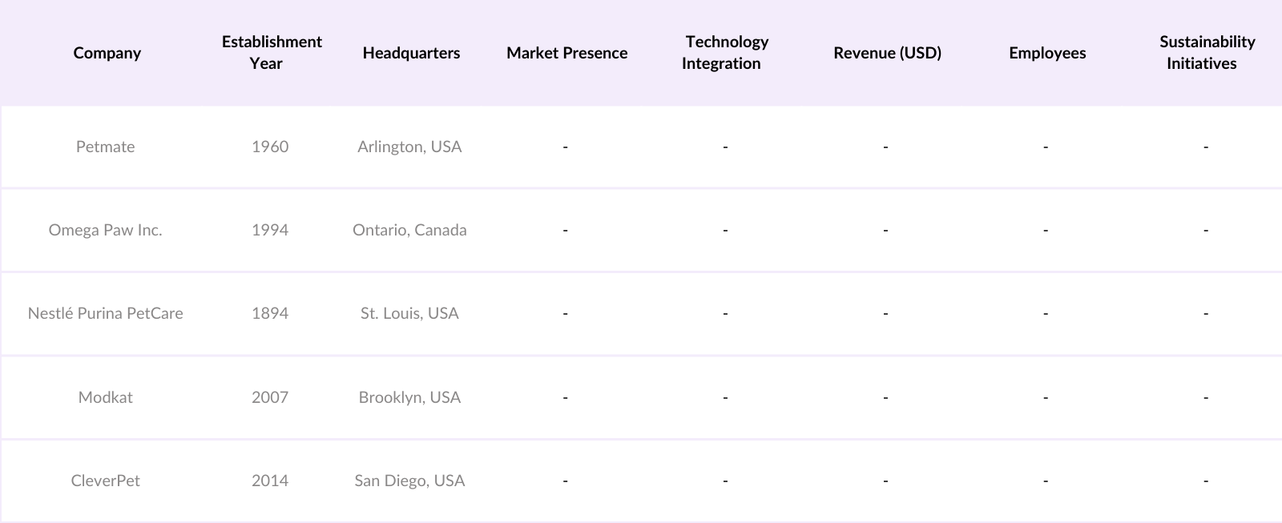Select the Headquarters column header
This screenshot has height=523, width=1282.
point(411,53)
